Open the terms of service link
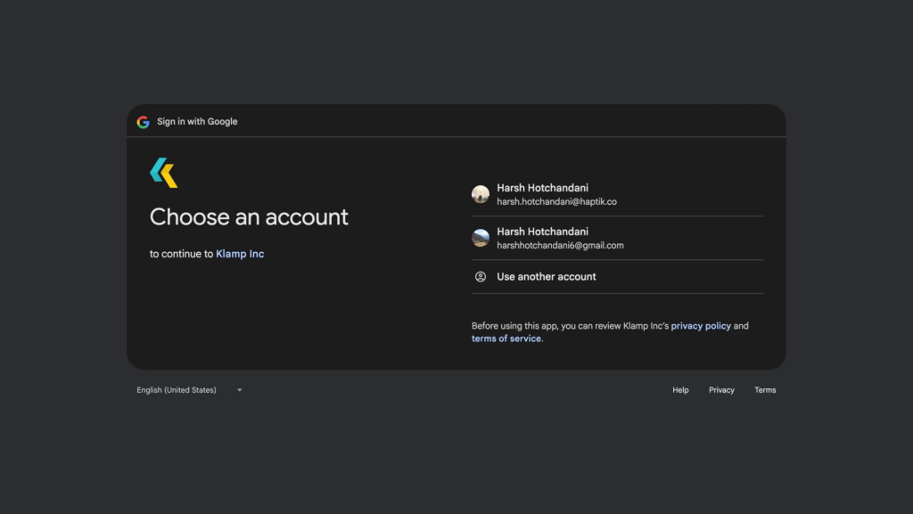The height and width of the screenshot is (514, 913). pos(506,339)
